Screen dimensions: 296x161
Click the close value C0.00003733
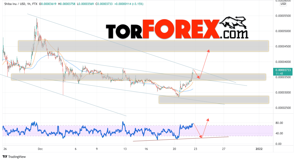tap(104, 4)
